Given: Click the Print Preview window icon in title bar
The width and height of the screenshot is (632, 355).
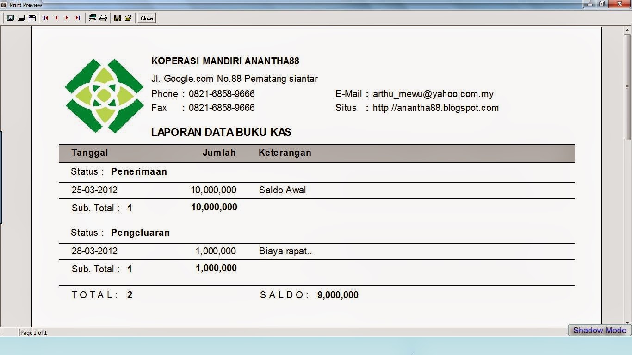Looking at the screenshot, I should [4, 5].
